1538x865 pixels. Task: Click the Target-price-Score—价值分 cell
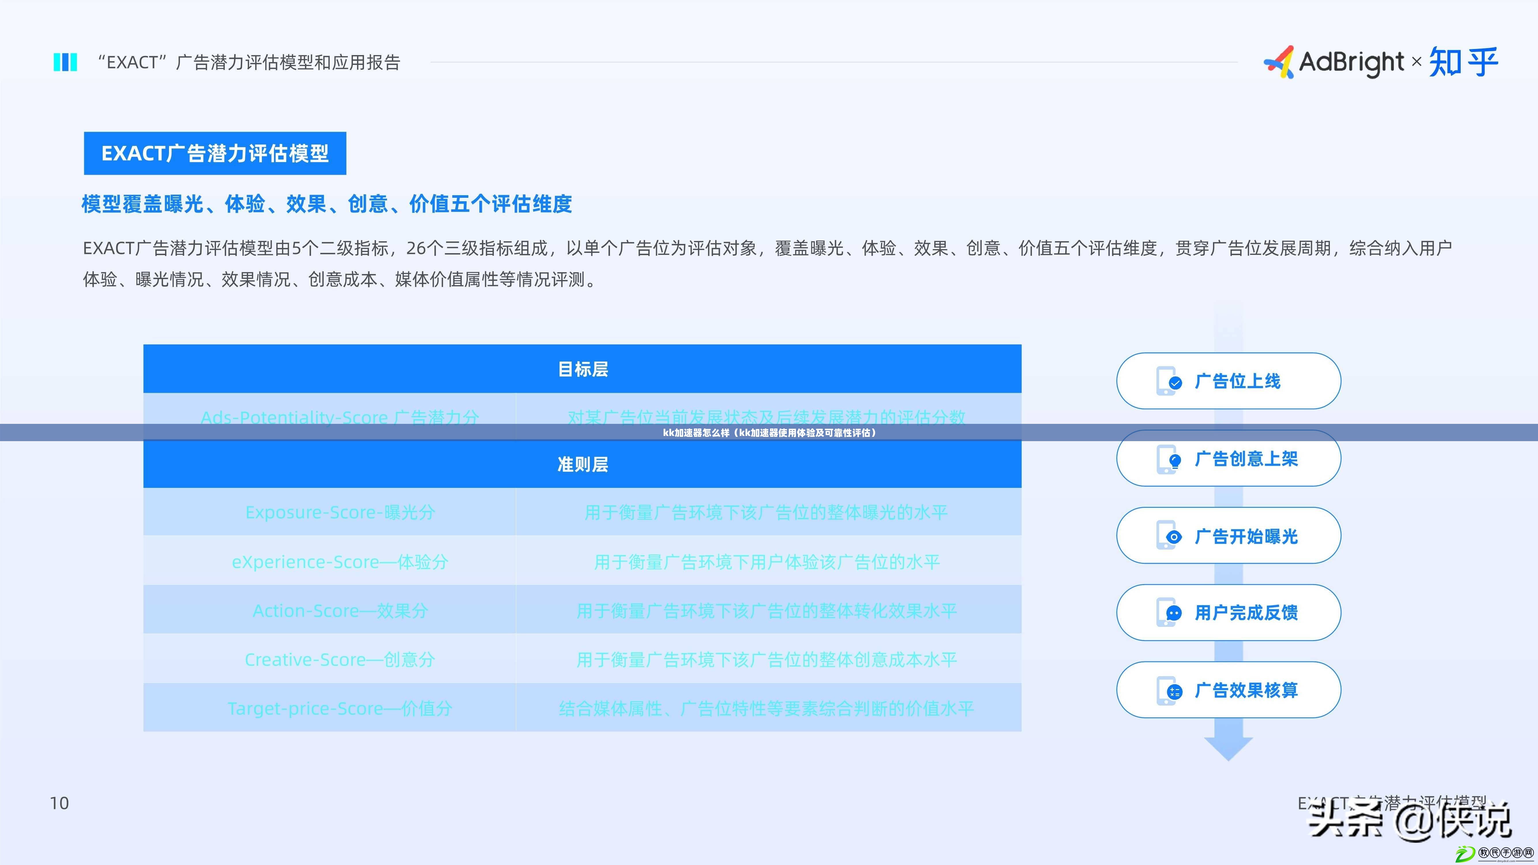click(x=330, y=708)
